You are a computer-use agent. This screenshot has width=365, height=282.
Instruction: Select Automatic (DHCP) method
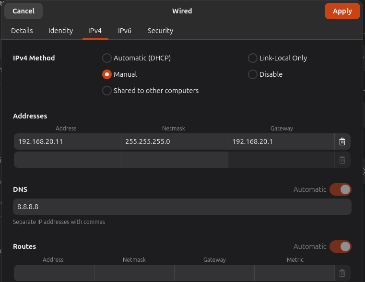(107, 58)
